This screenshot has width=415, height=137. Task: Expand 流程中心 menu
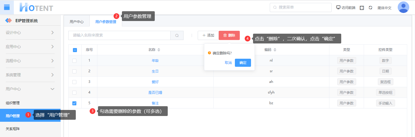(x=30, y=61)
